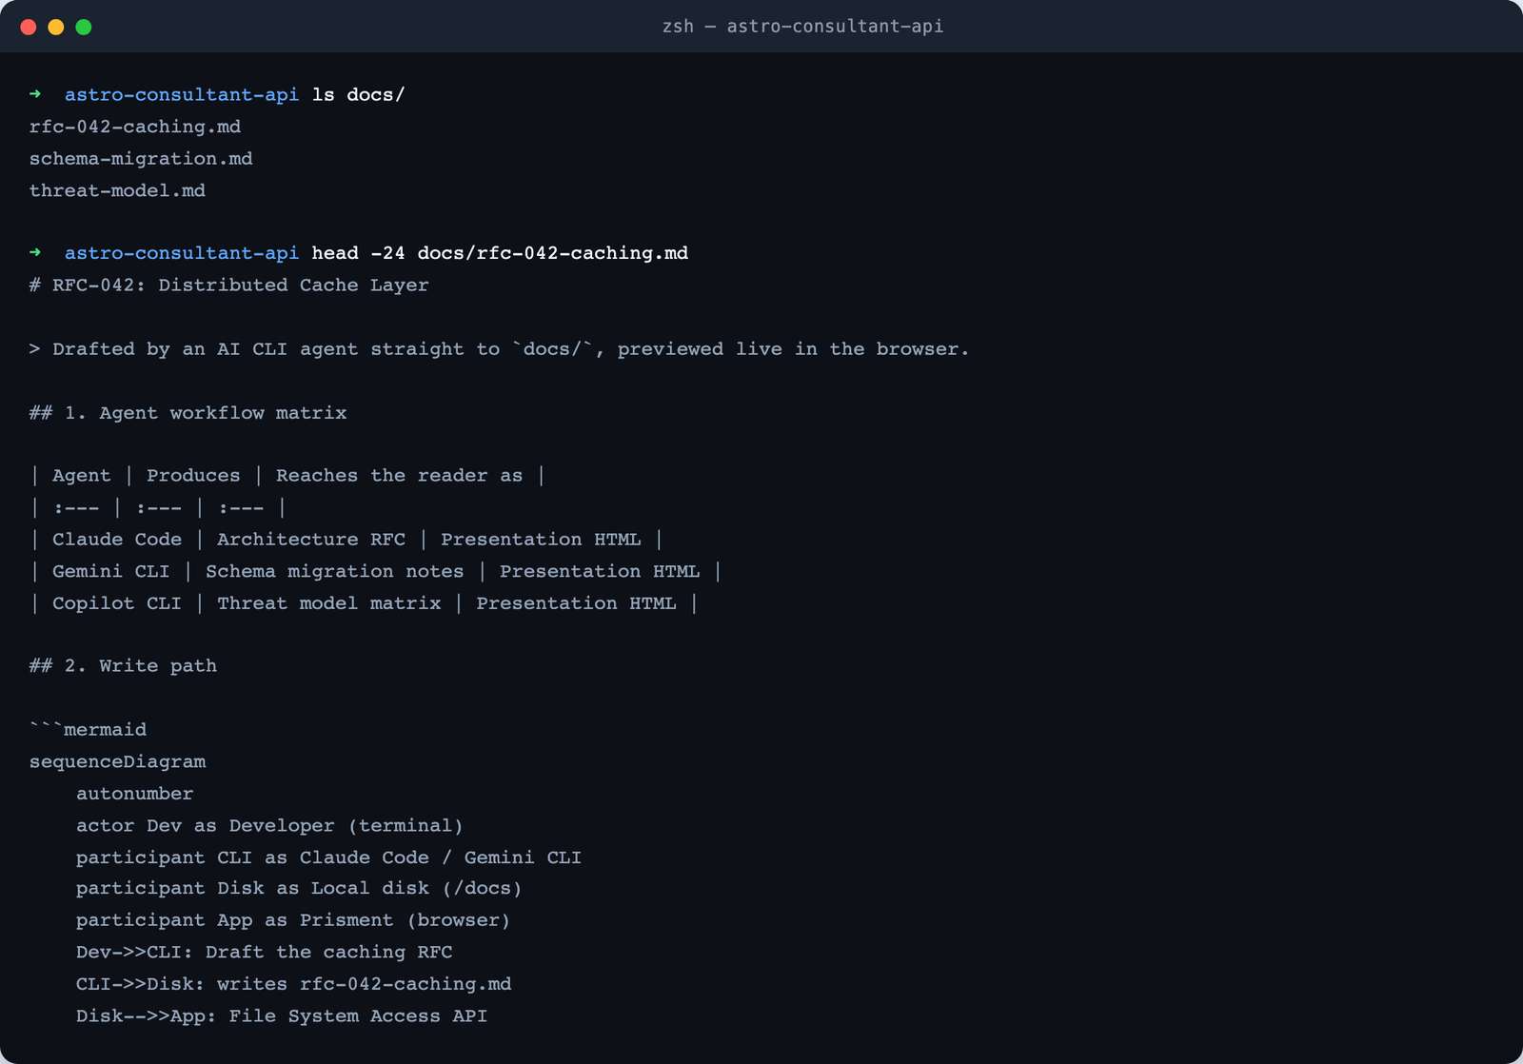The width and height of the screenshot is (1523, 1064).
Task: Click file name 'rfc-042-caching.md' in ls output
Action: tap(135, 127)
